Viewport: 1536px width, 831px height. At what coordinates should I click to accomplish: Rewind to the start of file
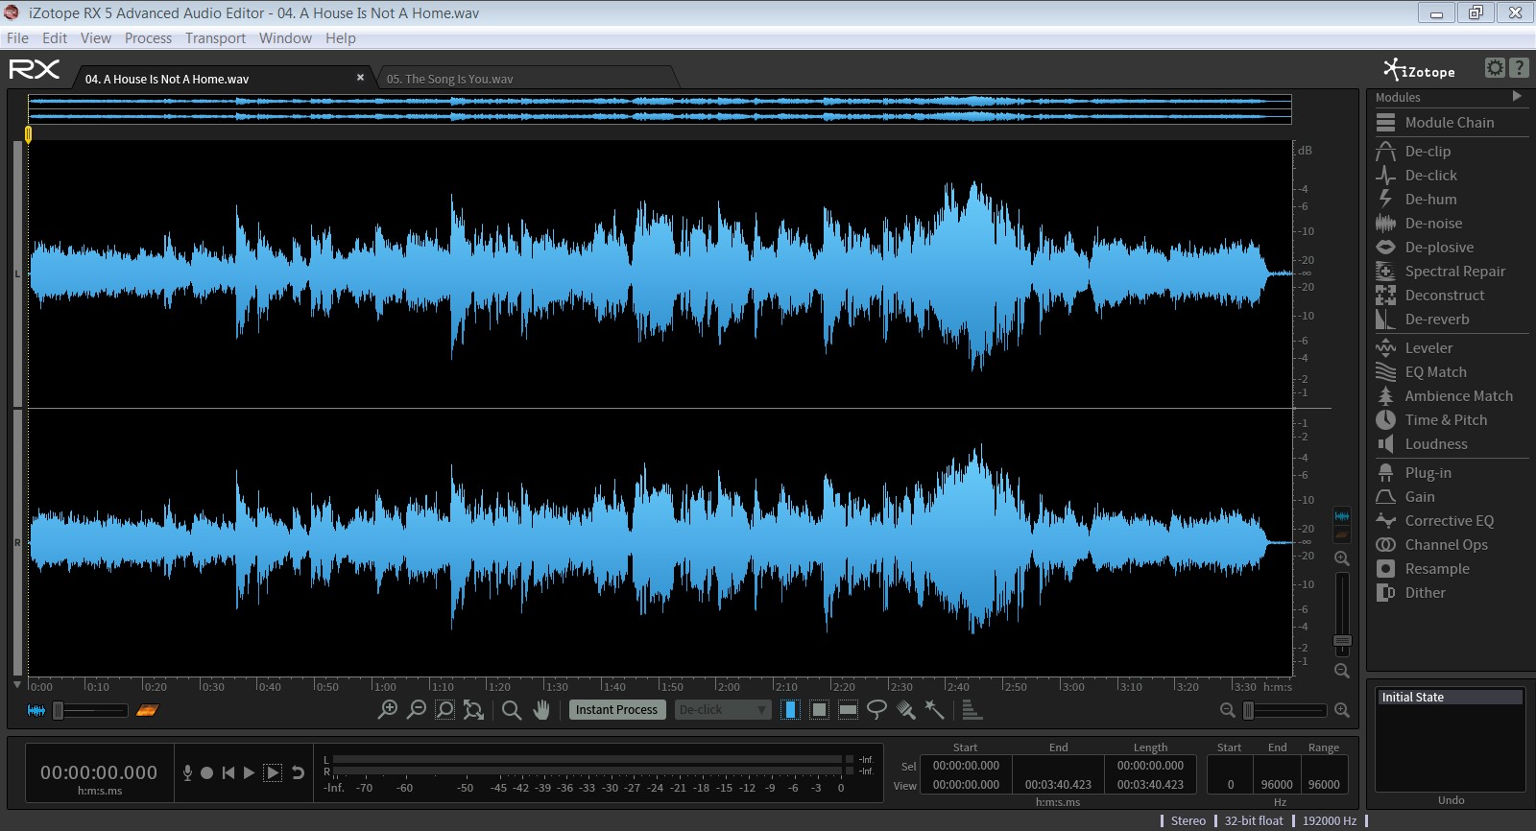tap(228, 772)
